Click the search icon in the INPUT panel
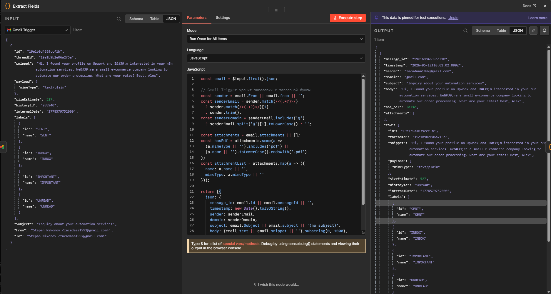The height and width of the screenshot is (294, 551). coord(119,19)
